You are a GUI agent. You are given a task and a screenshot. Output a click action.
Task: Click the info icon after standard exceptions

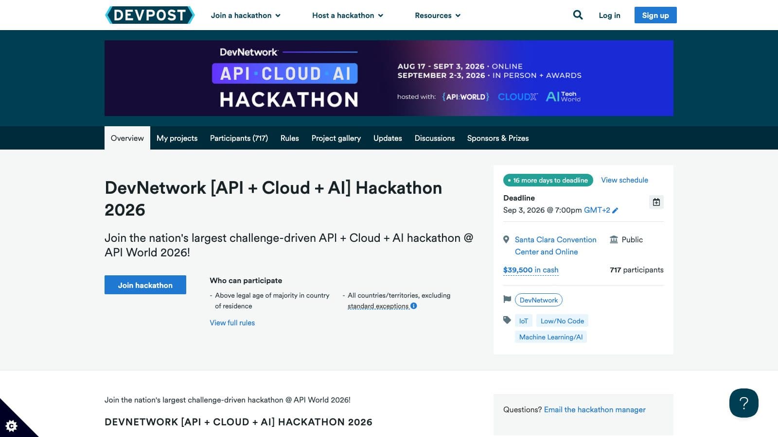414,306
